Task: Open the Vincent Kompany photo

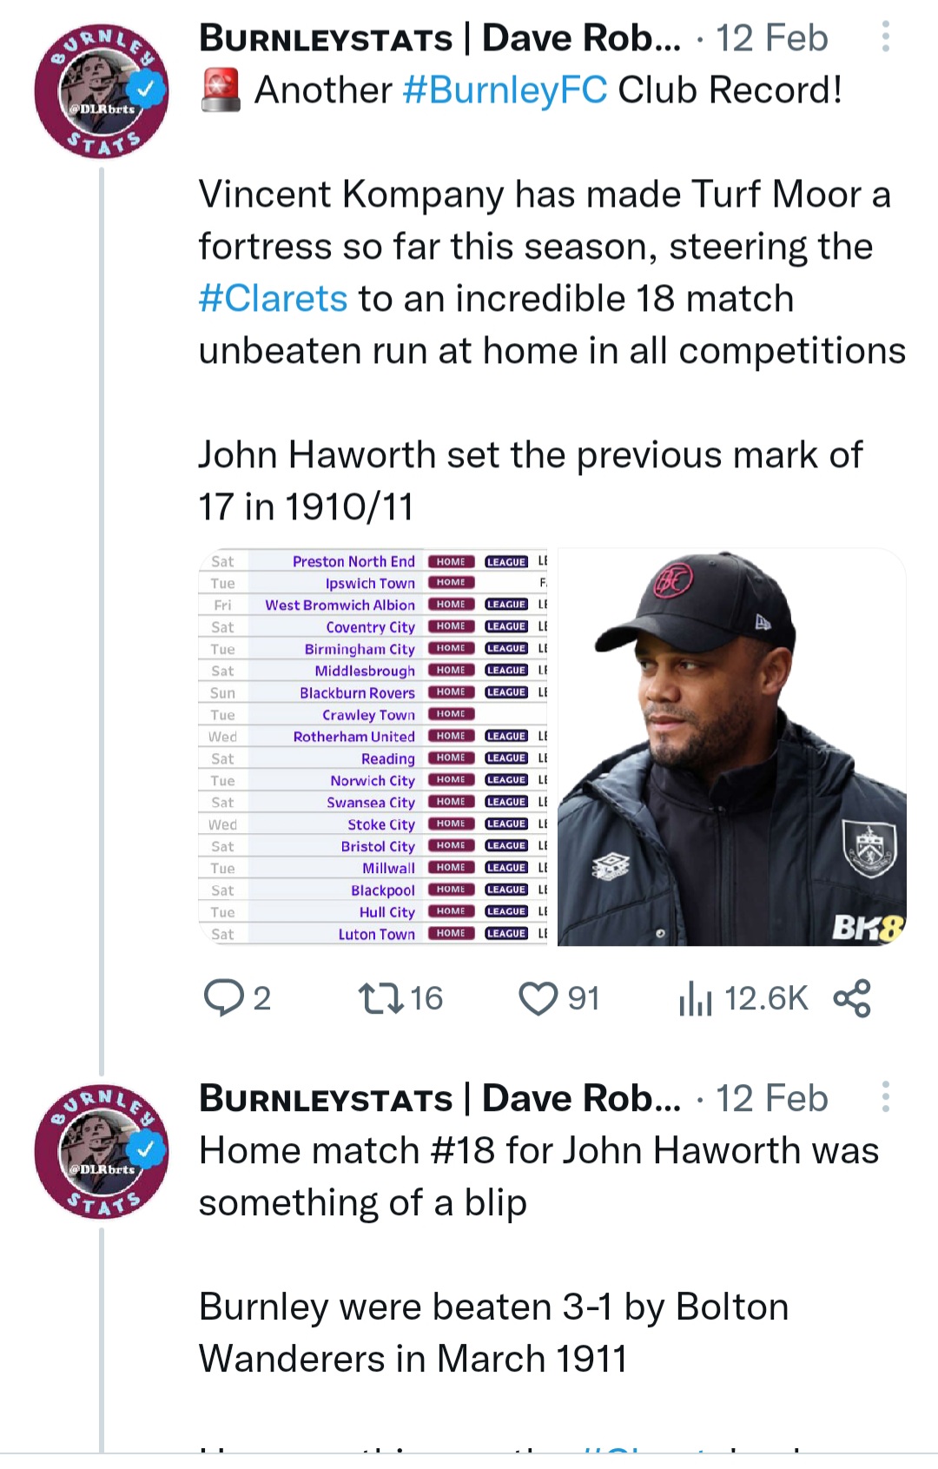Action: click(731, 747)
